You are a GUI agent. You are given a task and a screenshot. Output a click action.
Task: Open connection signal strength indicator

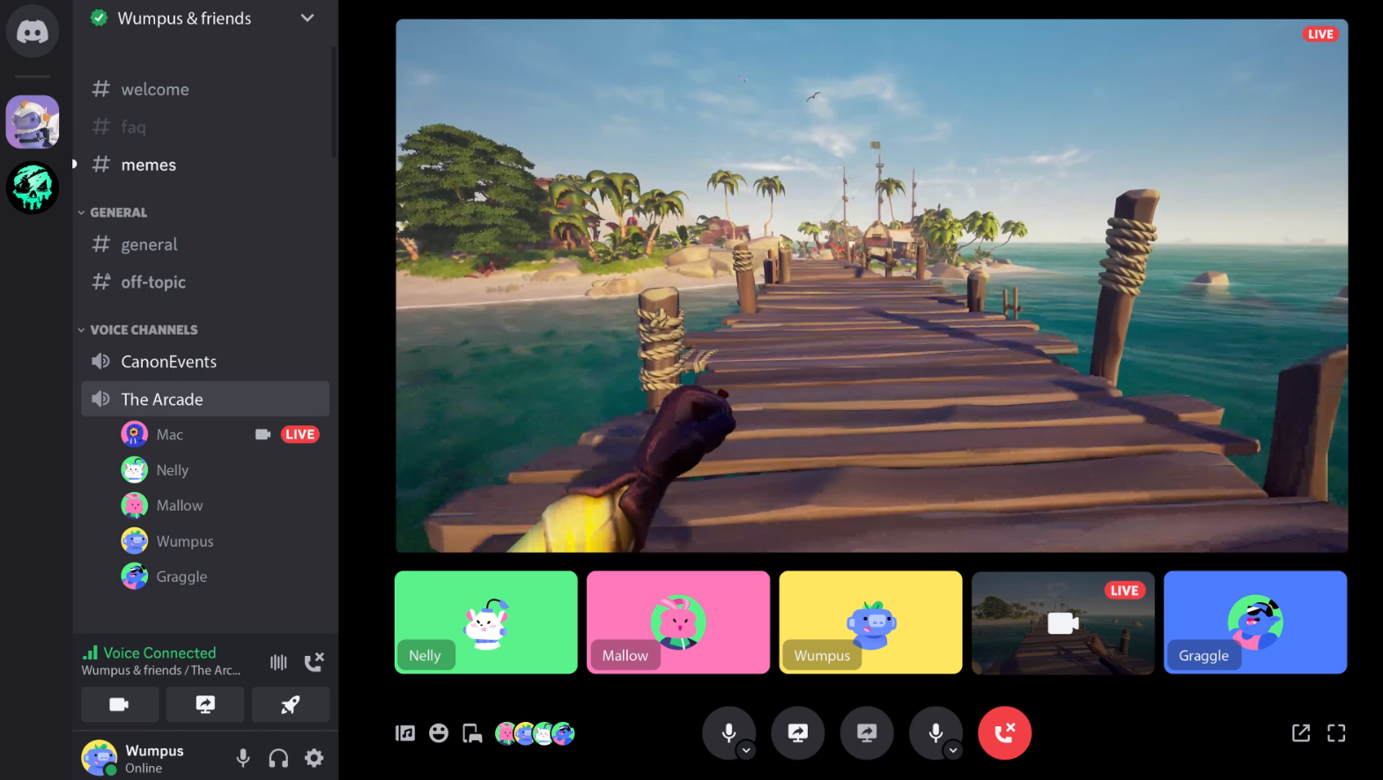coord(90,652)
